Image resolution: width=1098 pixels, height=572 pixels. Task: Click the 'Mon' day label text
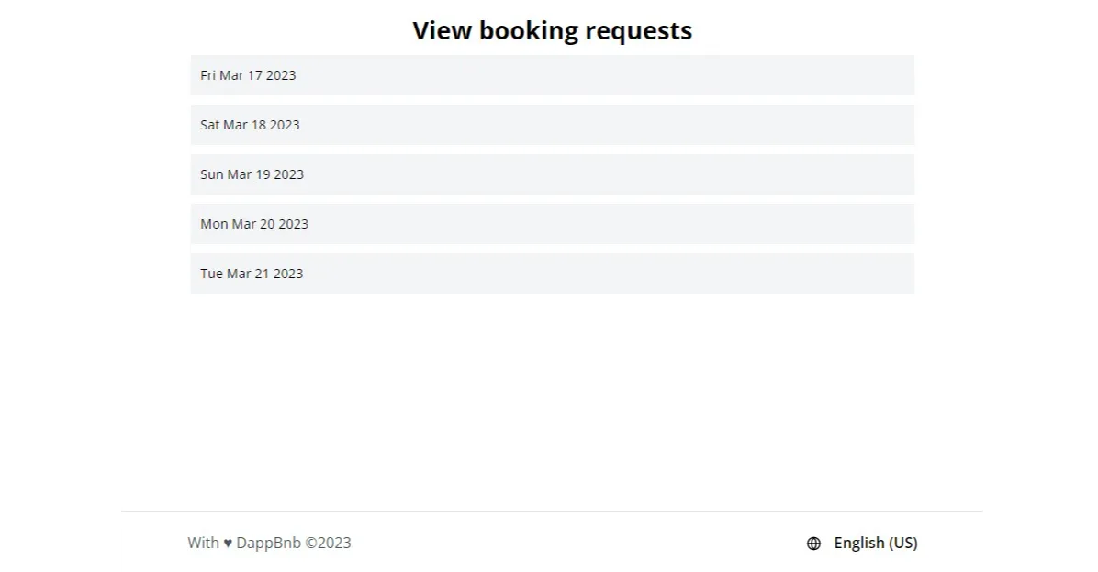(214, 224)
